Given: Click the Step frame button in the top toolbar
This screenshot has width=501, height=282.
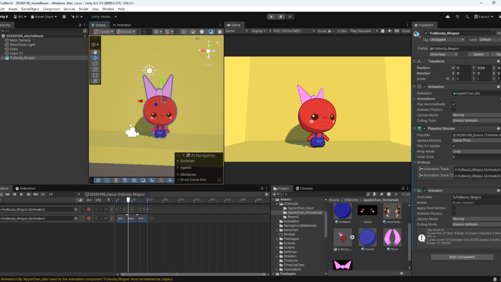Looking at the screenshot, I should (290, 16).
